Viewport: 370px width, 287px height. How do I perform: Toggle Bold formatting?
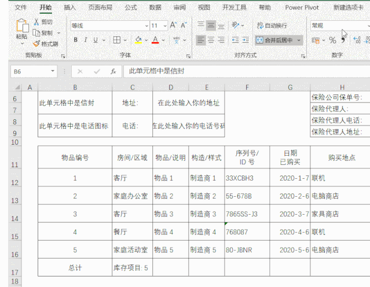(75, 40)
